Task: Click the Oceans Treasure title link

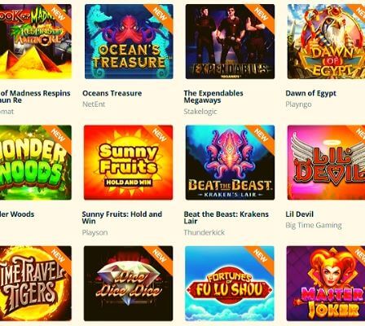Action: pyautogui.click(x=112, y=94)
